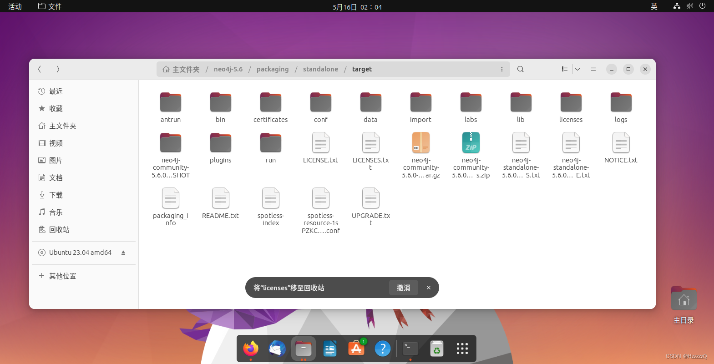Image resolution: width=714 pixels, height=364 pixels.
Task: Select the LICENSE.txt file
Action: 321,148
